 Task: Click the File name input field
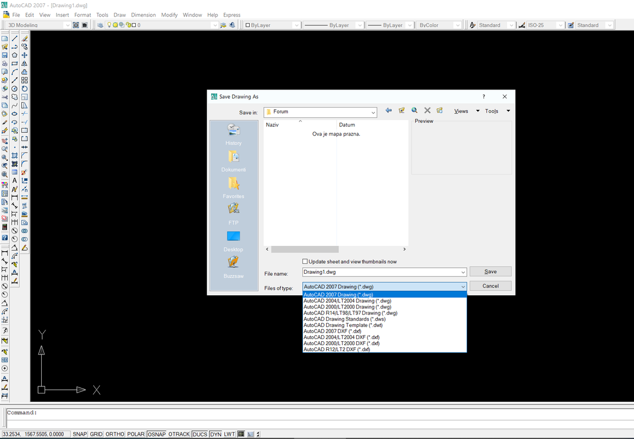(x=381, y=272)
